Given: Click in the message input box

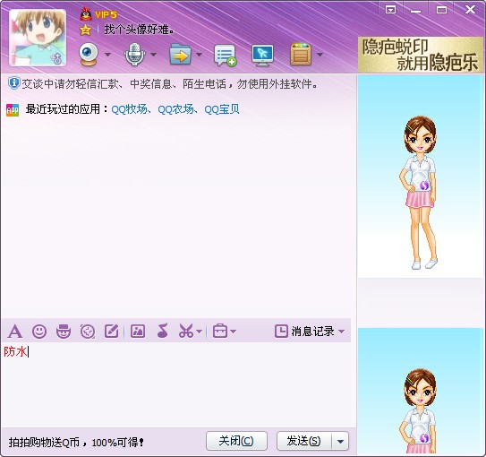Looking at the screenshot, I should (176, 384).
